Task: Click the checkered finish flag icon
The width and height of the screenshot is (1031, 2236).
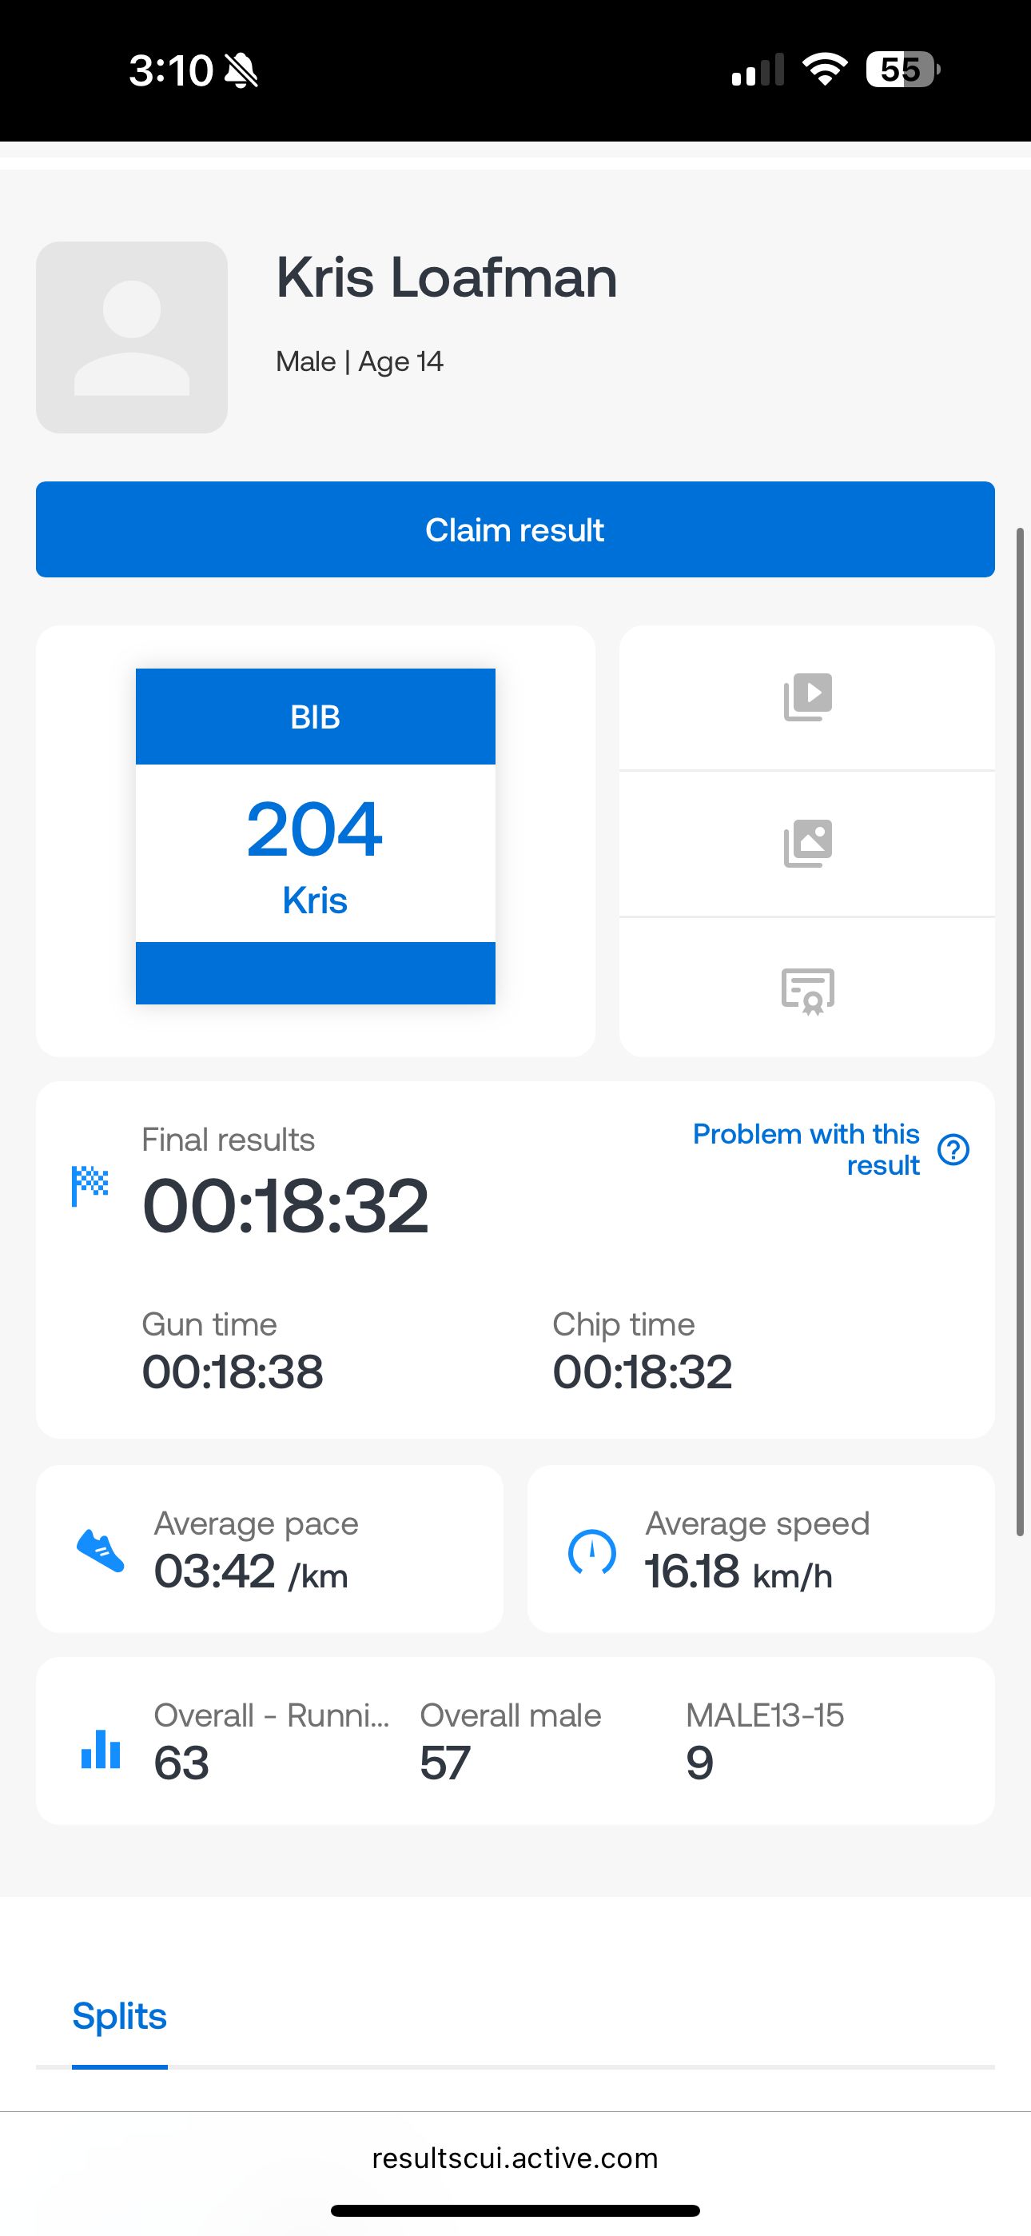Action: click(90, 1185)
